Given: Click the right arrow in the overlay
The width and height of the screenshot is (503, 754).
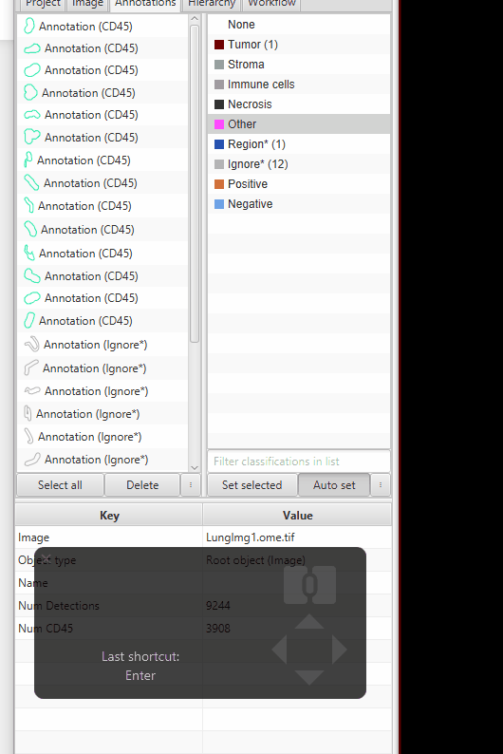Looking at the screenshot, I should [x=339, y=650].
